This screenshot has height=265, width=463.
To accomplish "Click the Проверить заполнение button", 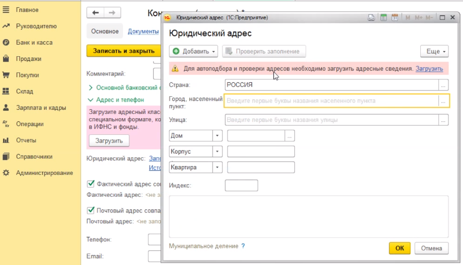I will tap(264, 52).
